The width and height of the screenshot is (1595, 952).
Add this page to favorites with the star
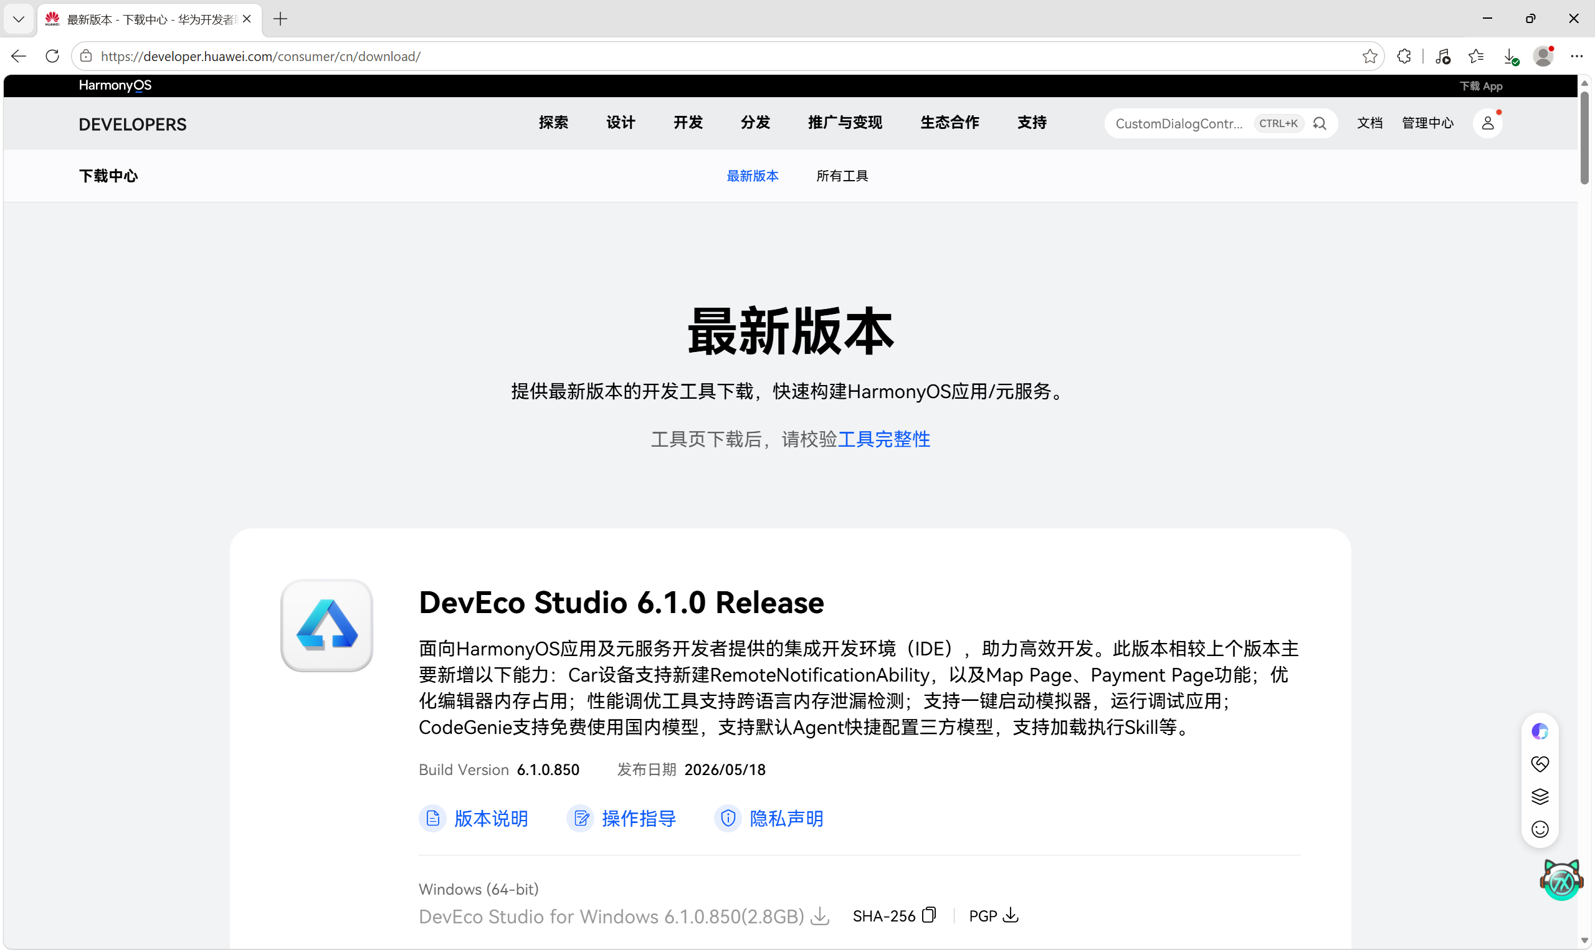pyautogui.click(x=1370, y=57)
